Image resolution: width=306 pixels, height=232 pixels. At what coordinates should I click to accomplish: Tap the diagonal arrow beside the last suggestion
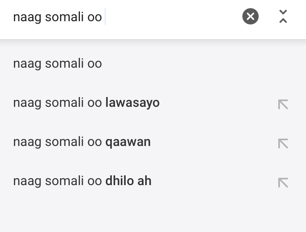[283, 183]
